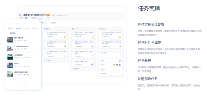Click the blue avatar on 任务可以设置截止时间 card
The height and width of the screenshot is (98, 207).
tap(92, 64)
